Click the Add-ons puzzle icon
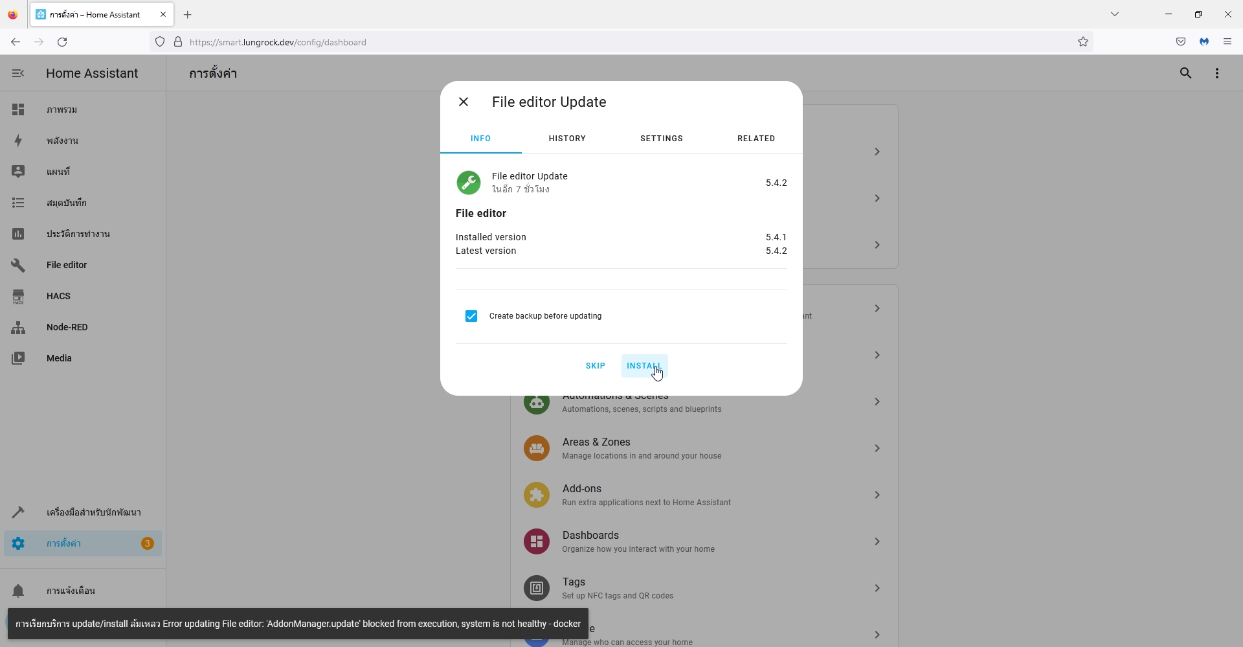Image resolution: width=1243 pixels, height=647 pixels. point(537,495)
